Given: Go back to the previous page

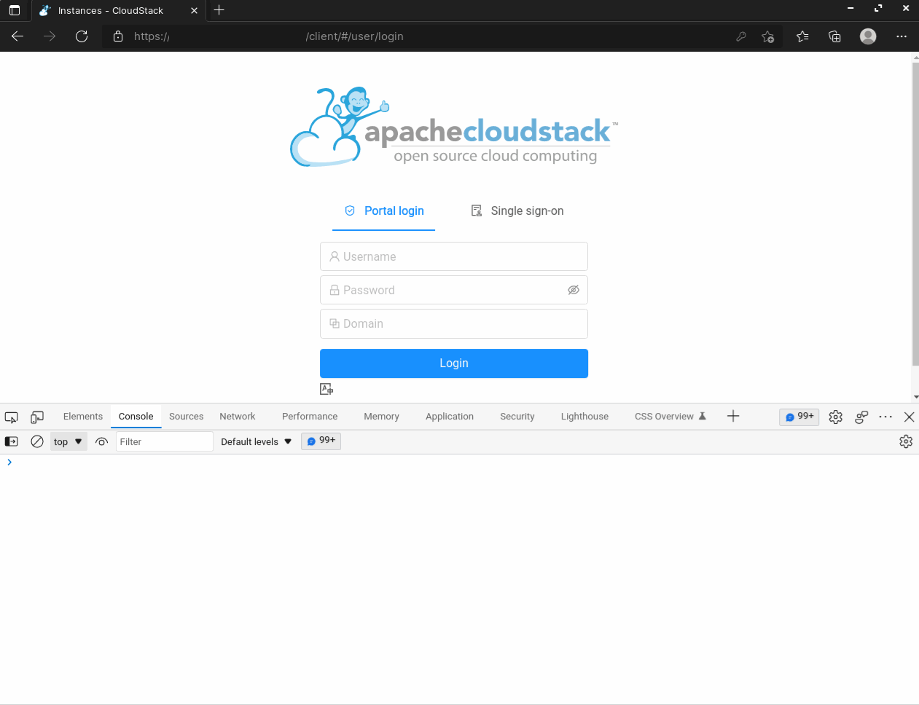Looking at the screenshot, I should tap(17, 36).
